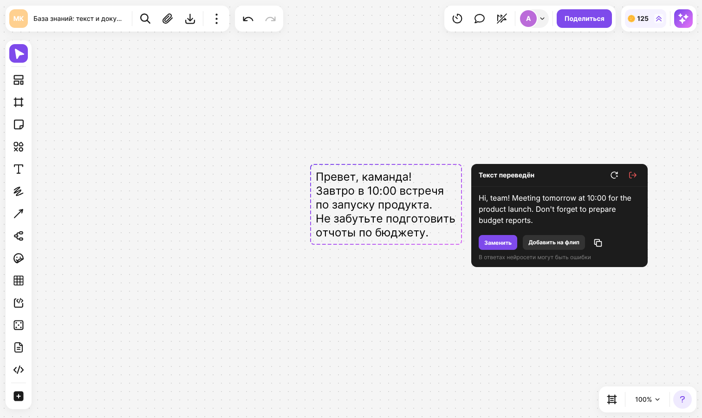This screenshot has height=418, width=702.
Task: Open attachments paperclip icon
Action: tap(168, 19)
